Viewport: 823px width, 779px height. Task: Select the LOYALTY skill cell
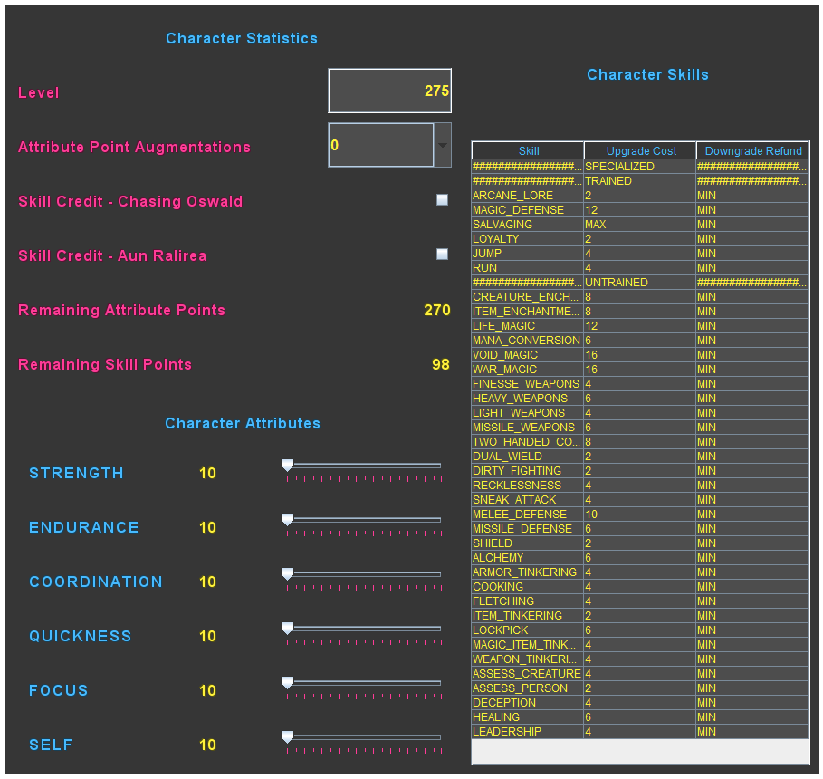tap(528, 239)
